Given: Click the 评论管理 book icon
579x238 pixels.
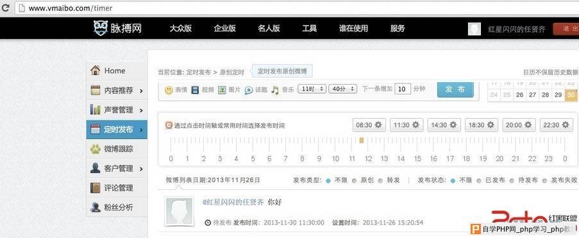Looking at the screenshot, I should click(x=96, y=188).
